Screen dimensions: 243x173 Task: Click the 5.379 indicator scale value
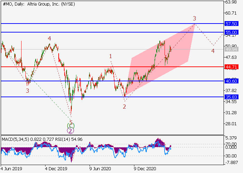pyautogui.click(x=231, y=138)
